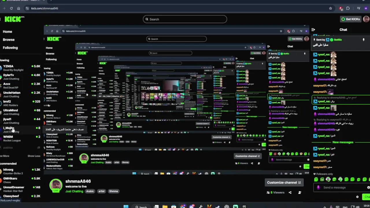This screenshot has height=208, width=370.
Task: Open UnrealDreamer recommended channel
Action: pyautogui.click(x=20, y=189)
